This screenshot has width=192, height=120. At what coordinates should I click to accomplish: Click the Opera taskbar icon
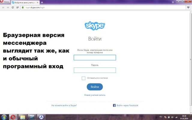tap(13, 117)
